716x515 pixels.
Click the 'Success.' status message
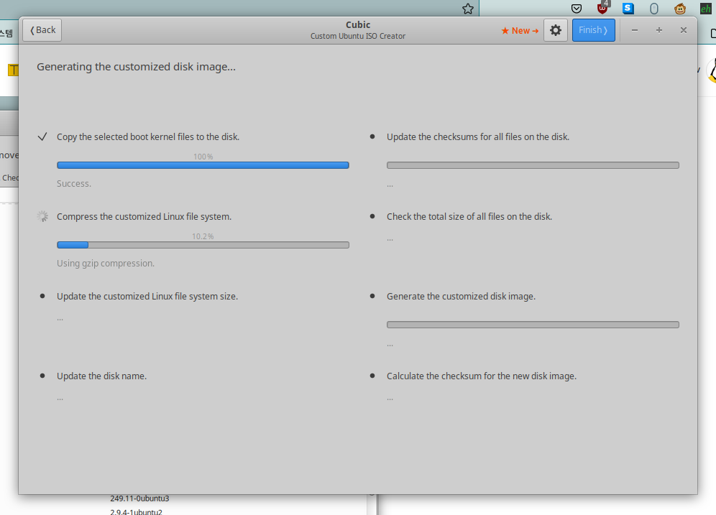pyautogui.click(x=74, y=184)
